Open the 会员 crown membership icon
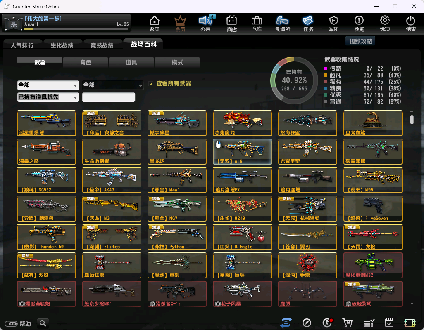 180,24
